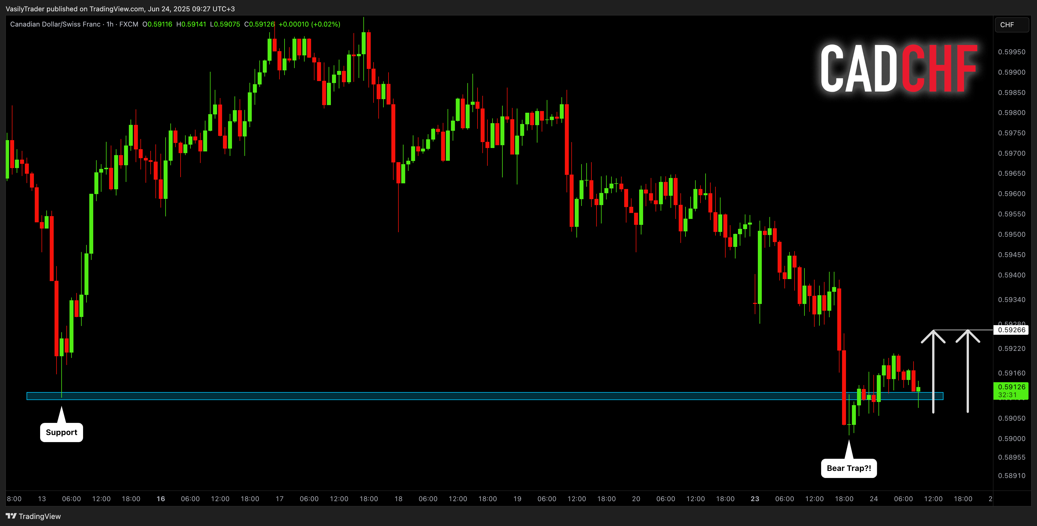1037x526 pixels.
Task: Click the 0.59266 target price label
Action: 1011,330
